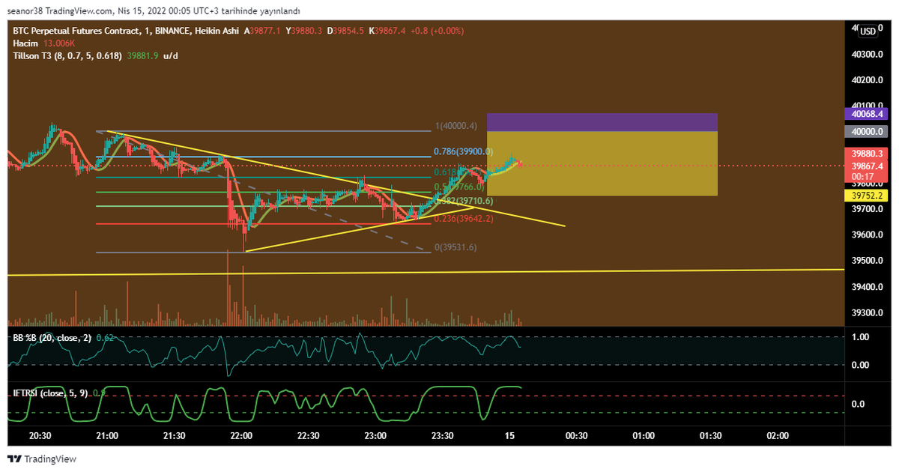Click the BTC Perpetual Futures Contract title
Image resolution: width=899 pixels, height=472 pixels.
(x=76, y=31)
